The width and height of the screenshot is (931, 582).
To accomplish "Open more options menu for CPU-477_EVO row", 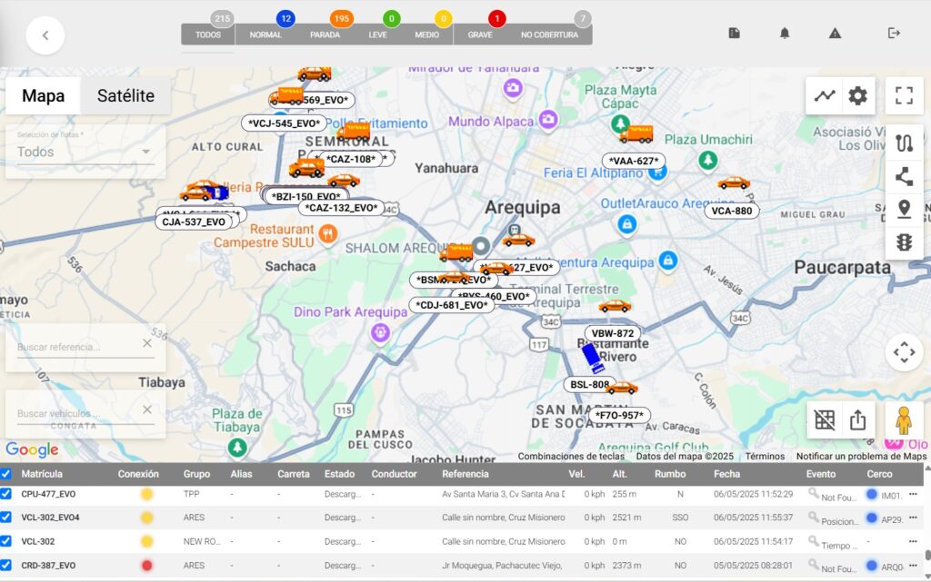I will [913, 494].
